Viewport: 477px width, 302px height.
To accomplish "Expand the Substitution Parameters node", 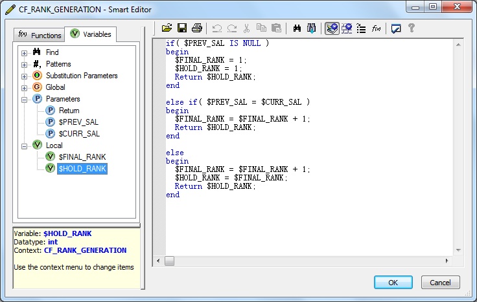I will click(x=25, y=76).
